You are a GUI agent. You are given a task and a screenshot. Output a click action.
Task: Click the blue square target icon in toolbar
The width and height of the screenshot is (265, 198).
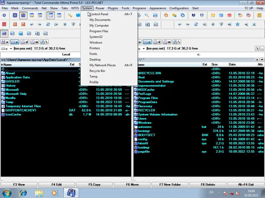[x=15, y=15]
